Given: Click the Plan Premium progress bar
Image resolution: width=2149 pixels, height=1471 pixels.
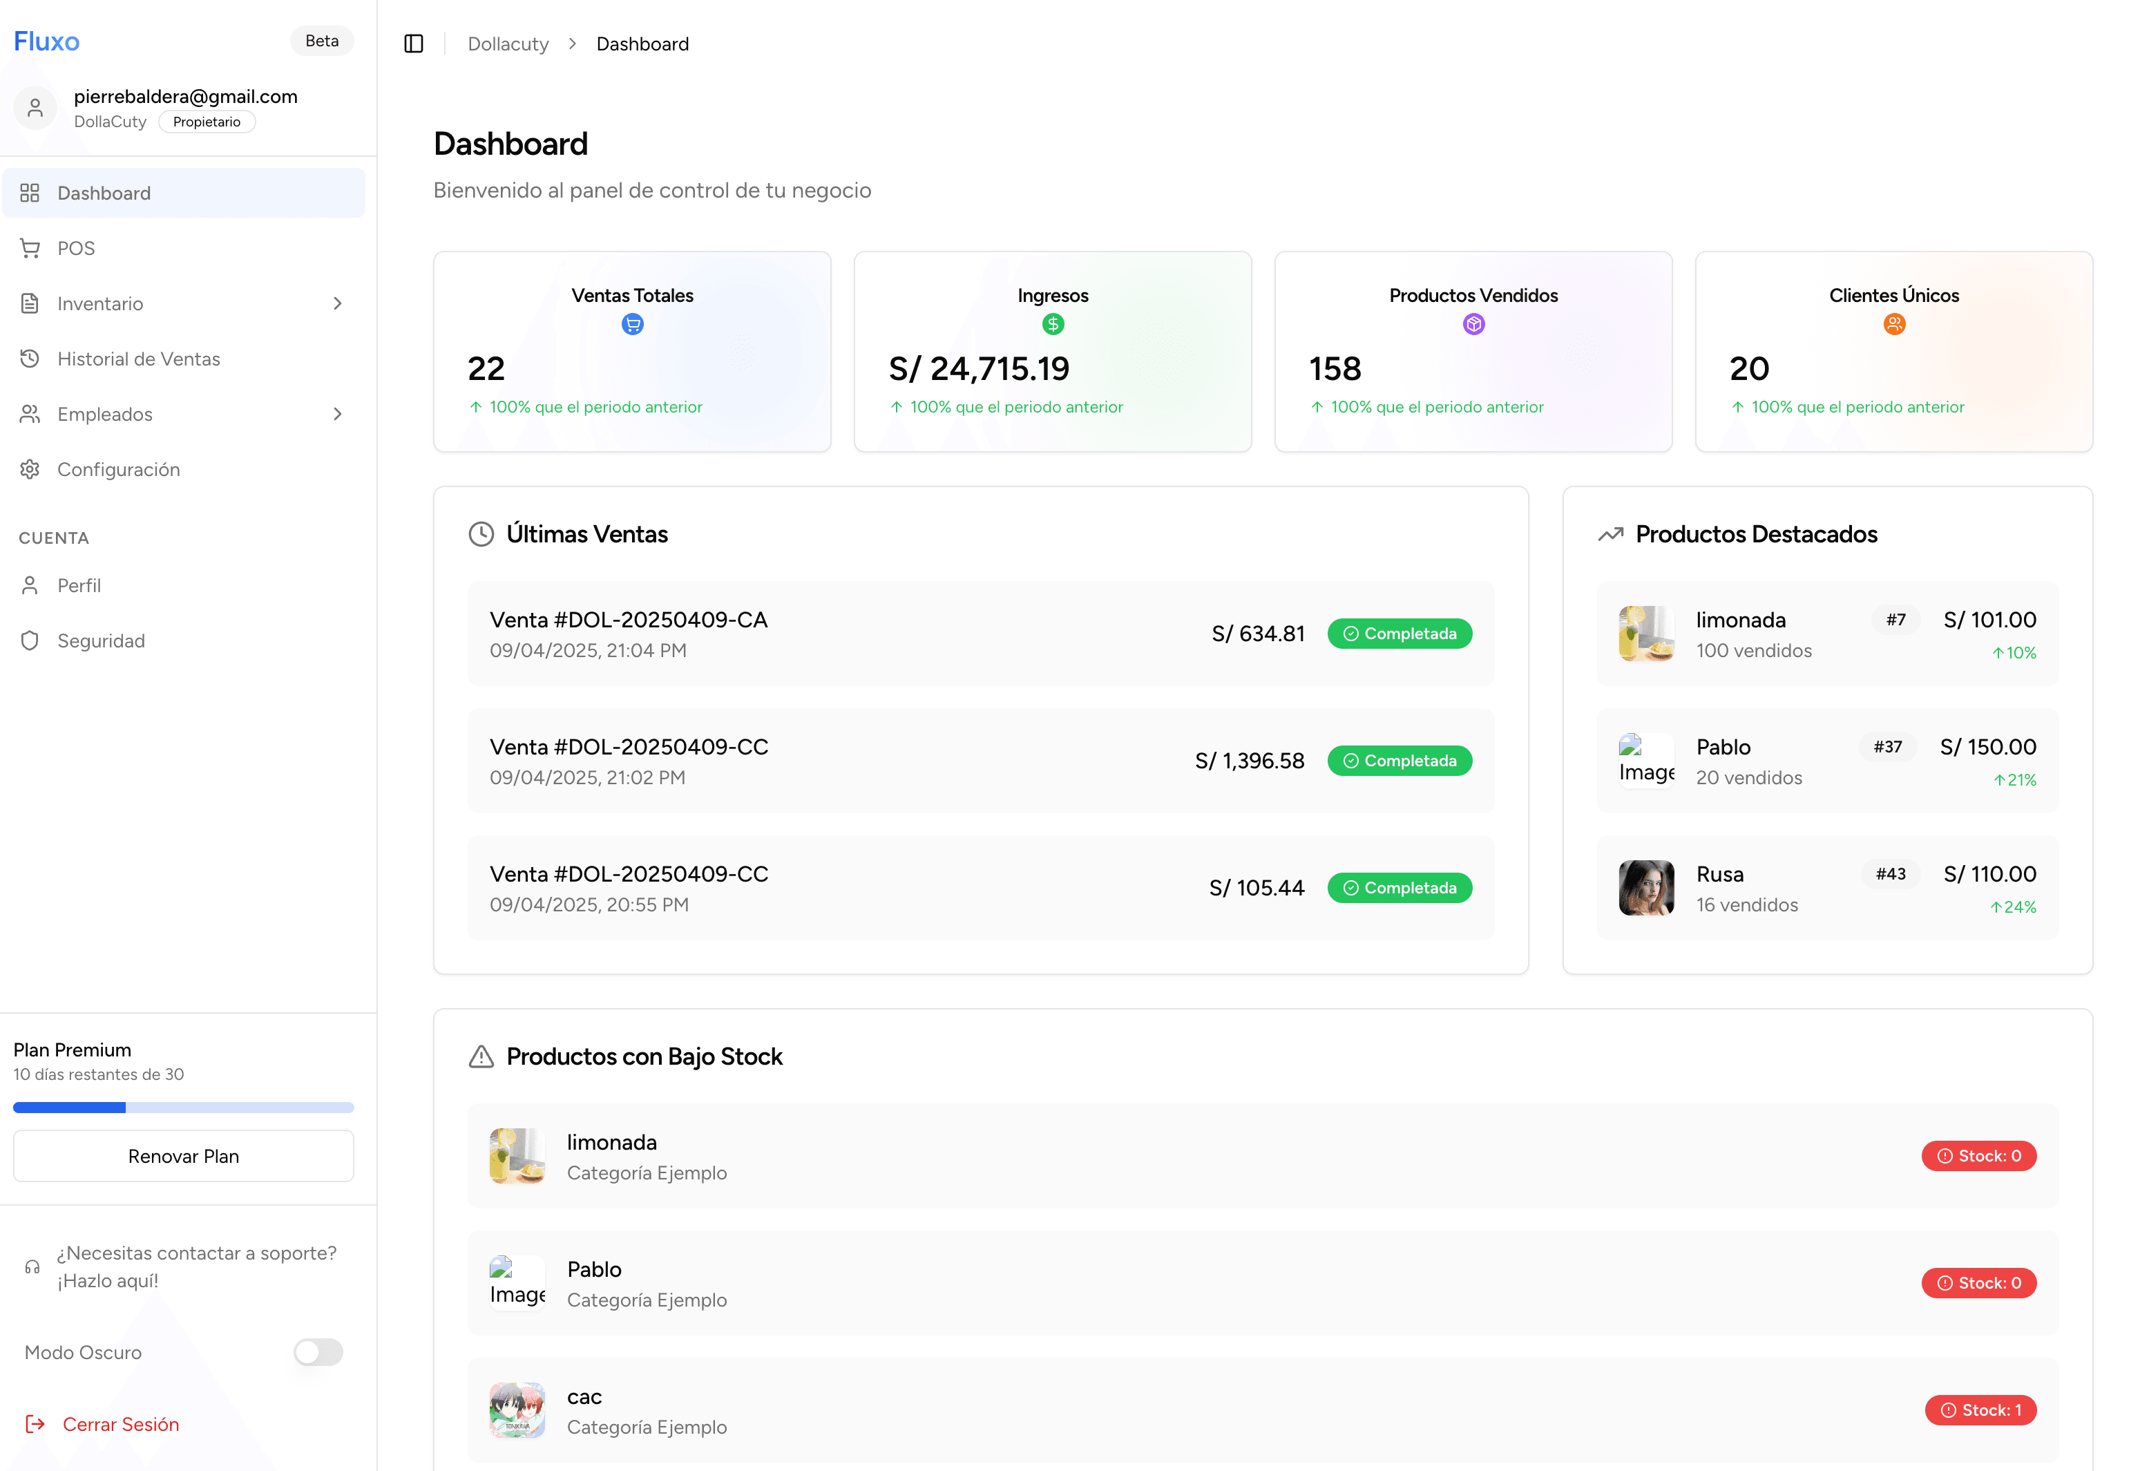Looking at the screenshot, I should point(184,1108).
